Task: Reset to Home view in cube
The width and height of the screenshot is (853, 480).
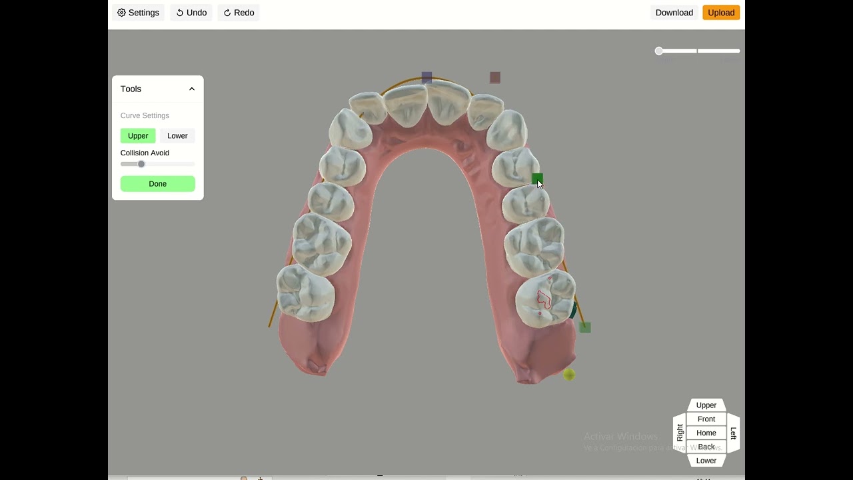Action: [x=706, y=433]
